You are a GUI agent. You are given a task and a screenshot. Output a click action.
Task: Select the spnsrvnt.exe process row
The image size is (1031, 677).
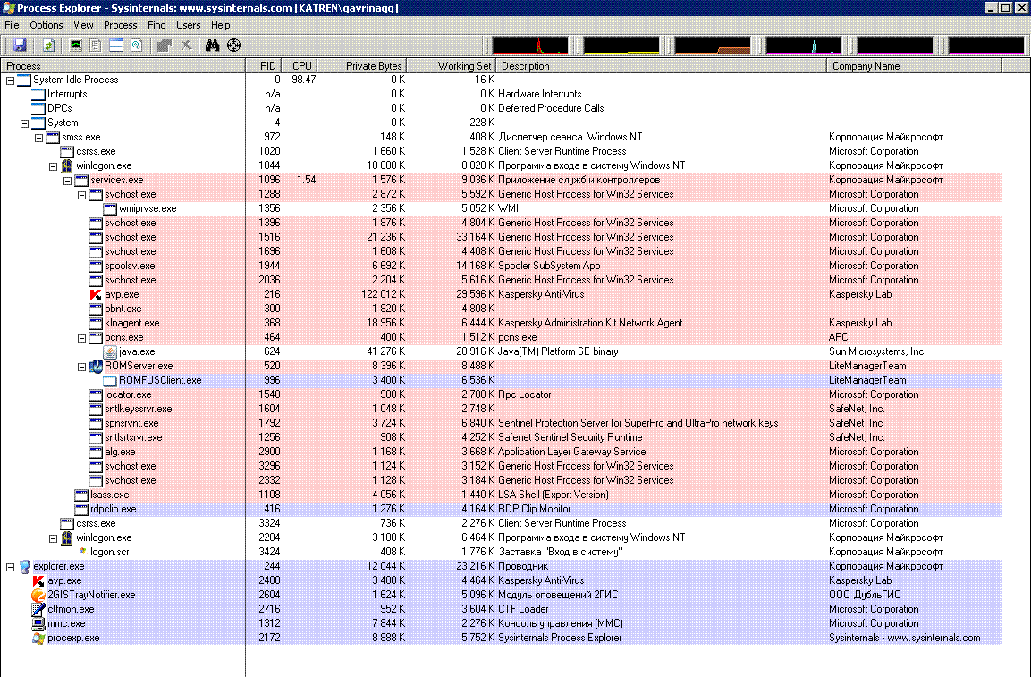[501, 423]
